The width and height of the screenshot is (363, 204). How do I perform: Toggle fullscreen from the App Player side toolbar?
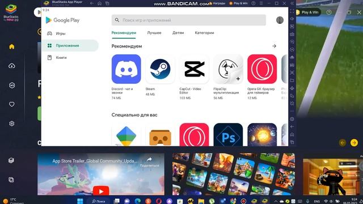point(292,11)
